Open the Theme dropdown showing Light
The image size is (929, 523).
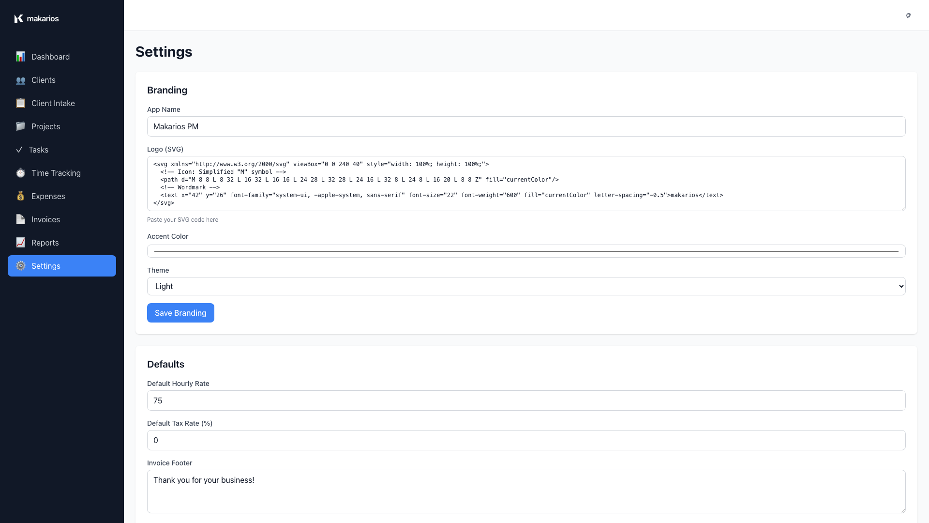pos(525,286)
